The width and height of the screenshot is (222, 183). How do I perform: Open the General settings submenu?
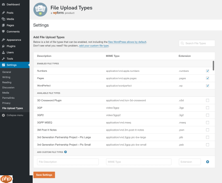(6, 72)
